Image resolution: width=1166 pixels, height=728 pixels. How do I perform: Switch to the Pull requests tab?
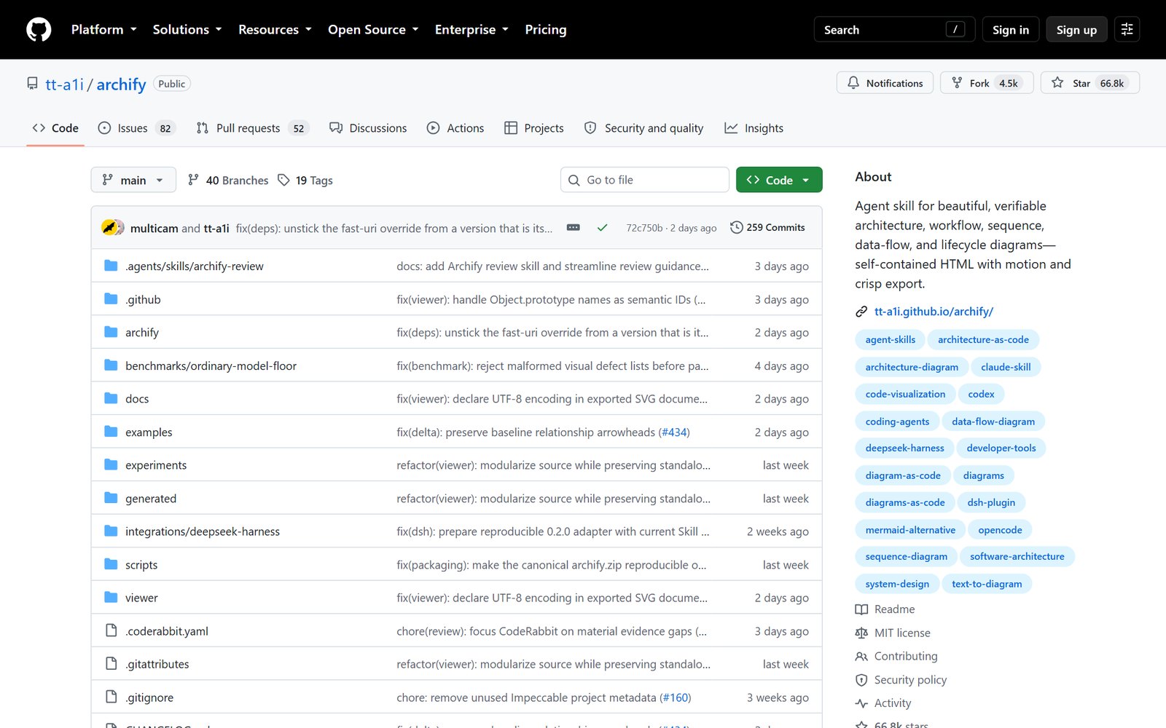tap(253, 128)
